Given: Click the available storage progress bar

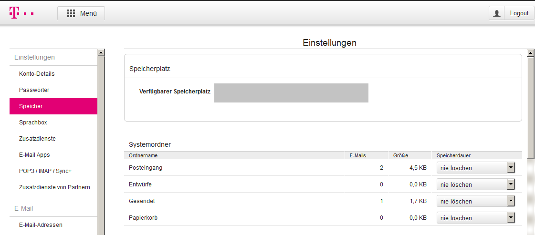Looking at the screenshot, I should pos(291,93).
